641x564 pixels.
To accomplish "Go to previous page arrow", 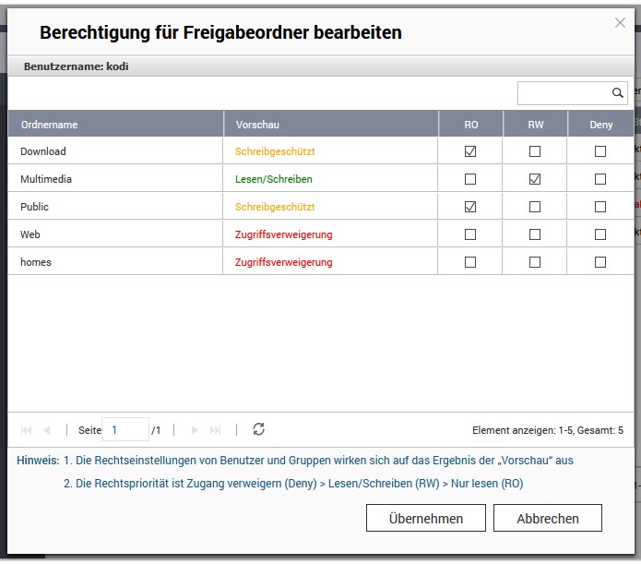I will (47, 430).
